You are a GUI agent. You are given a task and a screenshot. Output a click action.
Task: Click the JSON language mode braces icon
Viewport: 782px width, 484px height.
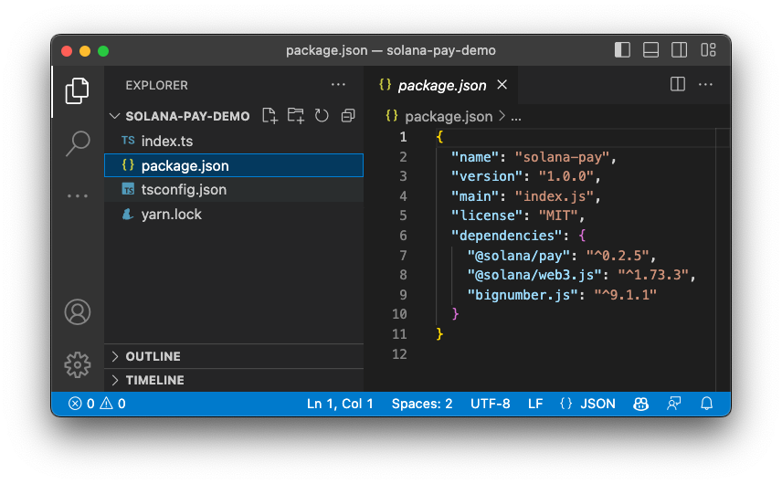pyautogui.click(x=566, y=404)
